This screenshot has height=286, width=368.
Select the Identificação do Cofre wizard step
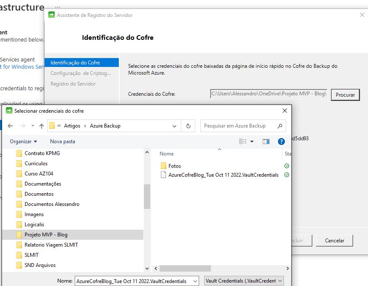[x=81, y=63]
